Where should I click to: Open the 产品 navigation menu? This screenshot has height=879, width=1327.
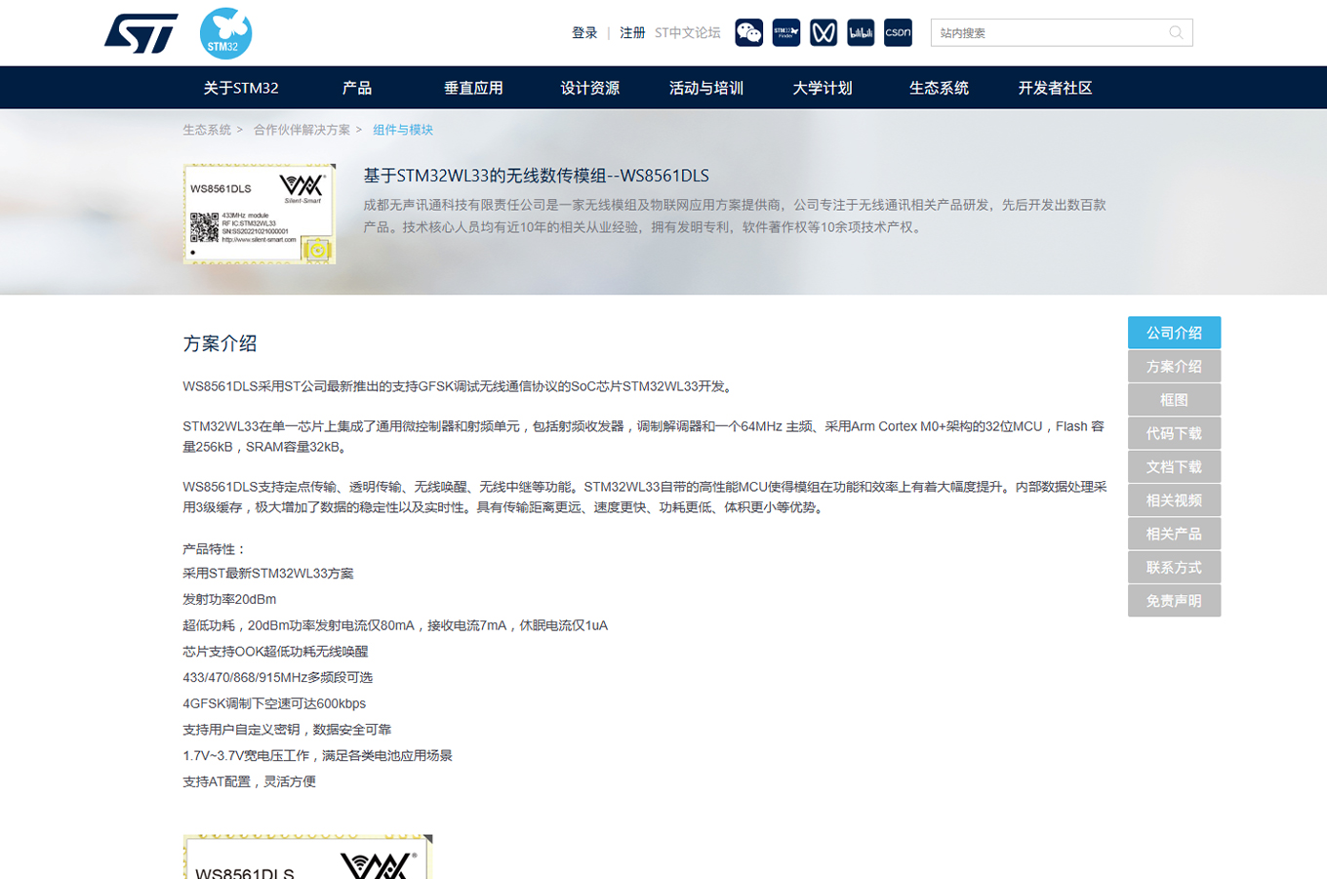[357, 88]
